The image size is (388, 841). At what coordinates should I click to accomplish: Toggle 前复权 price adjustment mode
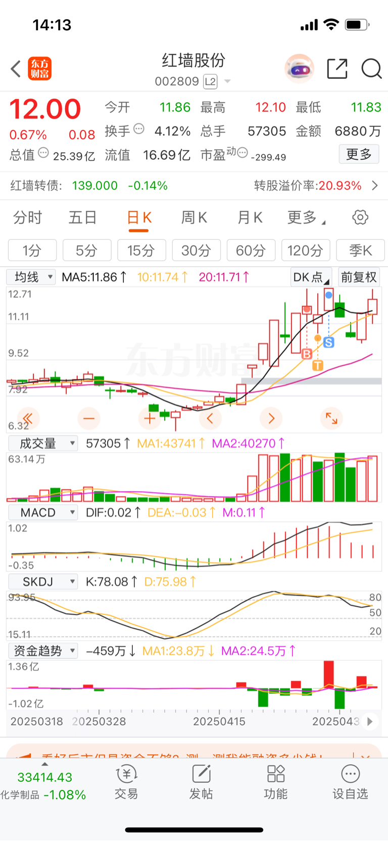[x=359, y=277]
